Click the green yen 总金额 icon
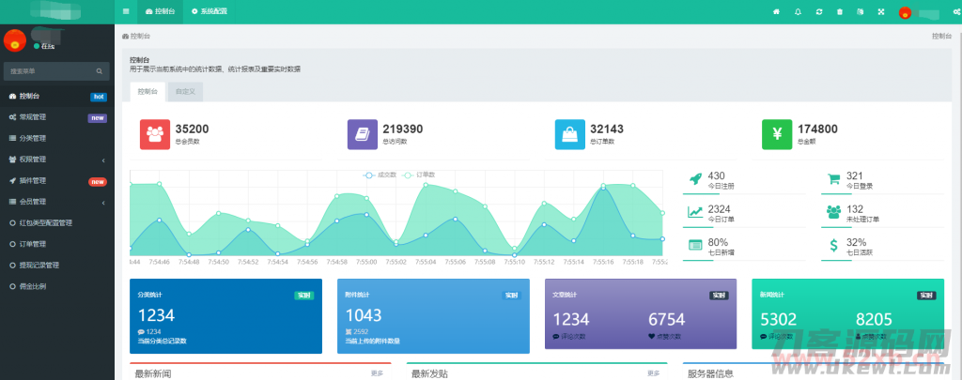The image size is (962, 380). [x=776, y=134]
